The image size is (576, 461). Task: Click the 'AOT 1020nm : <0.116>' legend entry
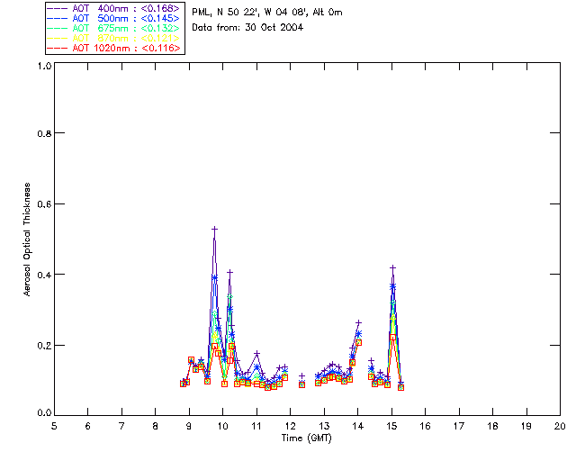[114, 48]
